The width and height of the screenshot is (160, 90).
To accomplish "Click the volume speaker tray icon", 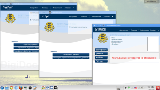I will point(139,88).
